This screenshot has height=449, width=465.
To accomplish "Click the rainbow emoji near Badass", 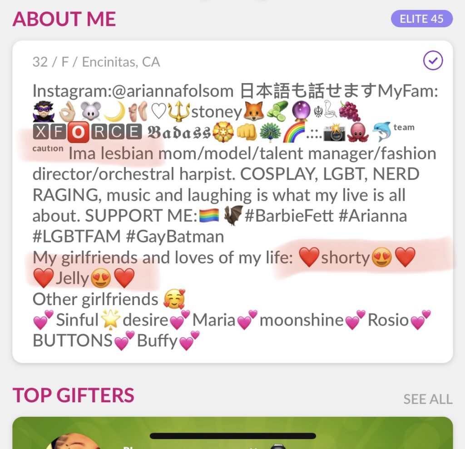I will (294, 132).
